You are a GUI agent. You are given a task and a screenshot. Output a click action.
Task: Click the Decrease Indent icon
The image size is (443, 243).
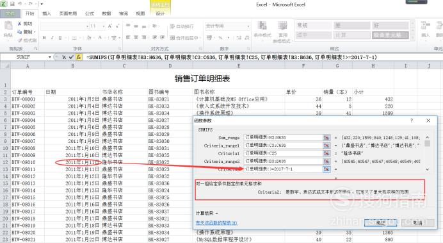pyautogui.click(x=155, y=37)
